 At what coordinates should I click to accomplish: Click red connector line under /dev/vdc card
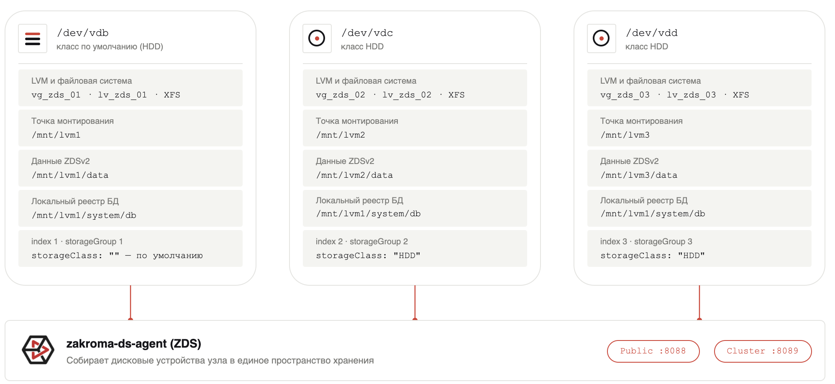(415, 303)
